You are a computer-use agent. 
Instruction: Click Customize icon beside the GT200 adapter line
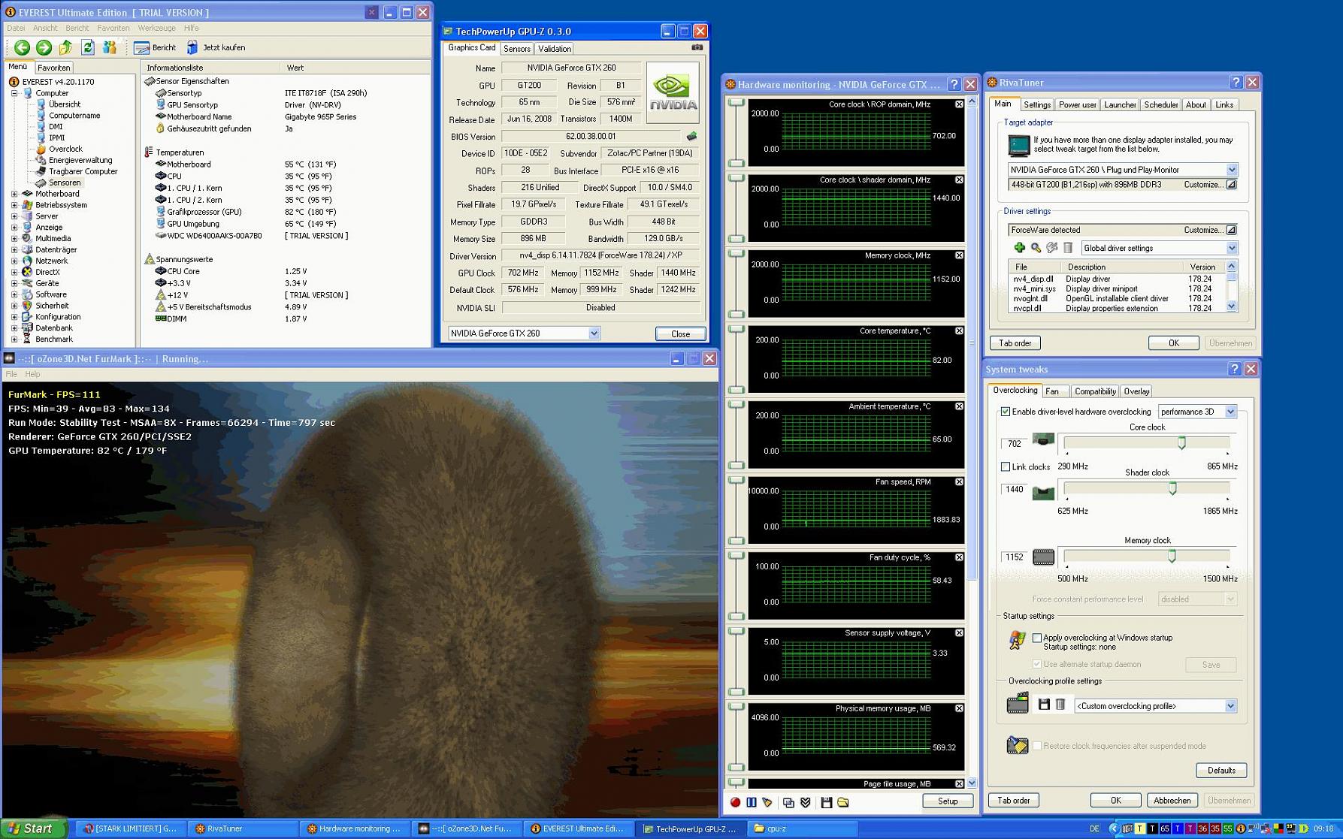[x=1231, y=185]
